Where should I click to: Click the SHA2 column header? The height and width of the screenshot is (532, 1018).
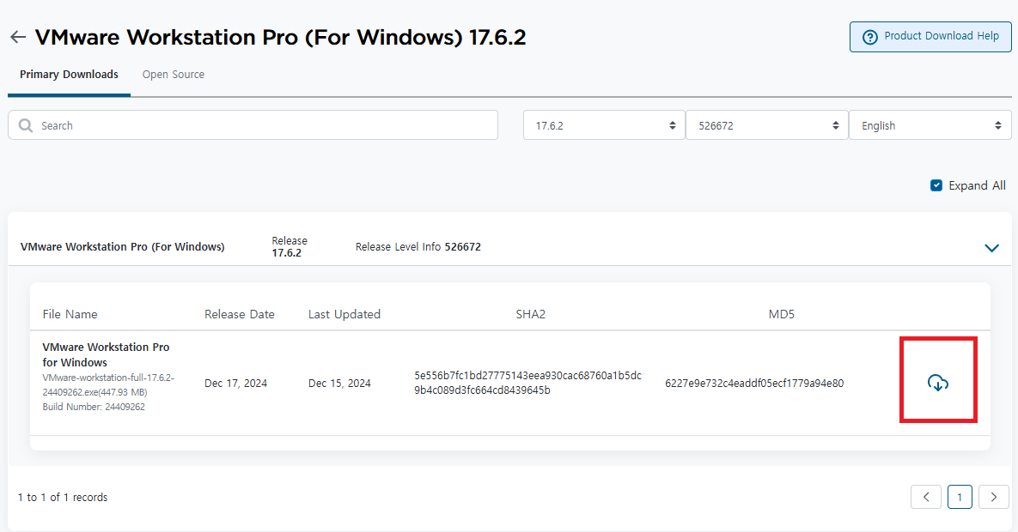(530, 314)
